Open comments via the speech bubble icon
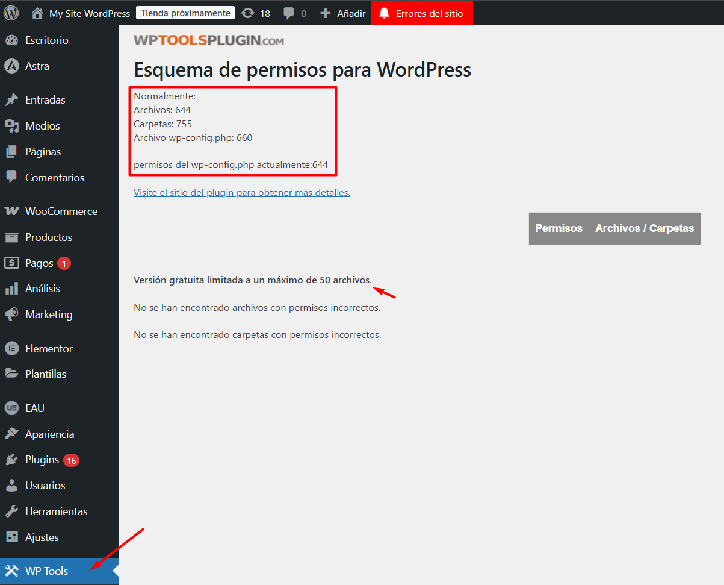This screenshot has height=585, width=724. [290, 13]
